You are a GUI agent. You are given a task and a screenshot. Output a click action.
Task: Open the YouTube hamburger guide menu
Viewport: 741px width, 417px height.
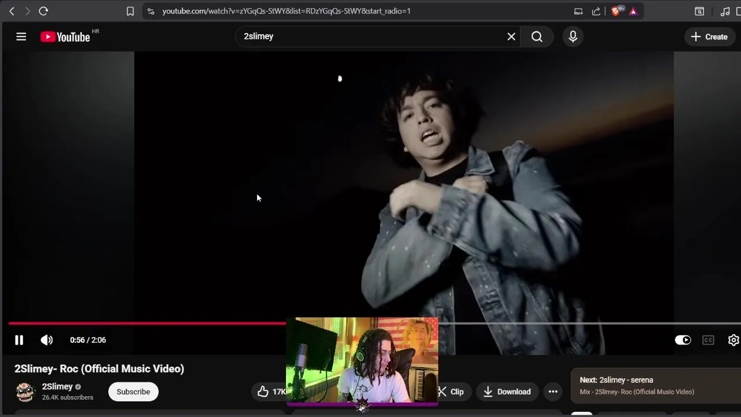(21, 36)
